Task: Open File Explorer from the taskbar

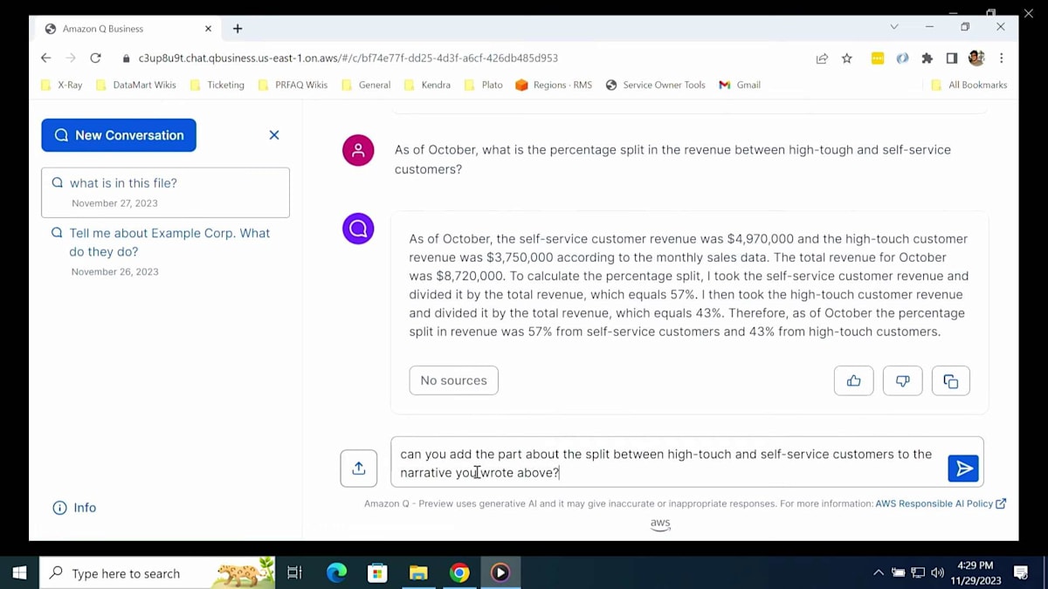Action: coord(418,573)
